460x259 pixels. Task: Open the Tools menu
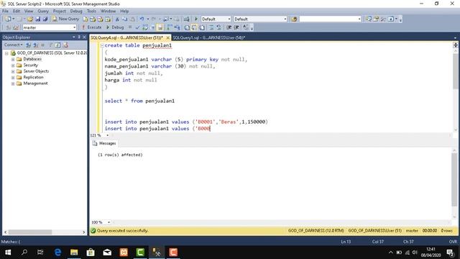tap(91, 12)
